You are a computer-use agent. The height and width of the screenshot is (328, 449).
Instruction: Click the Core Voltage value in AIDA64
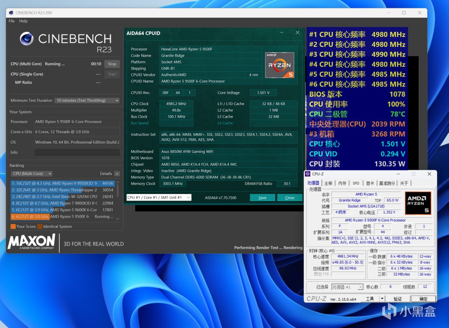263,93
